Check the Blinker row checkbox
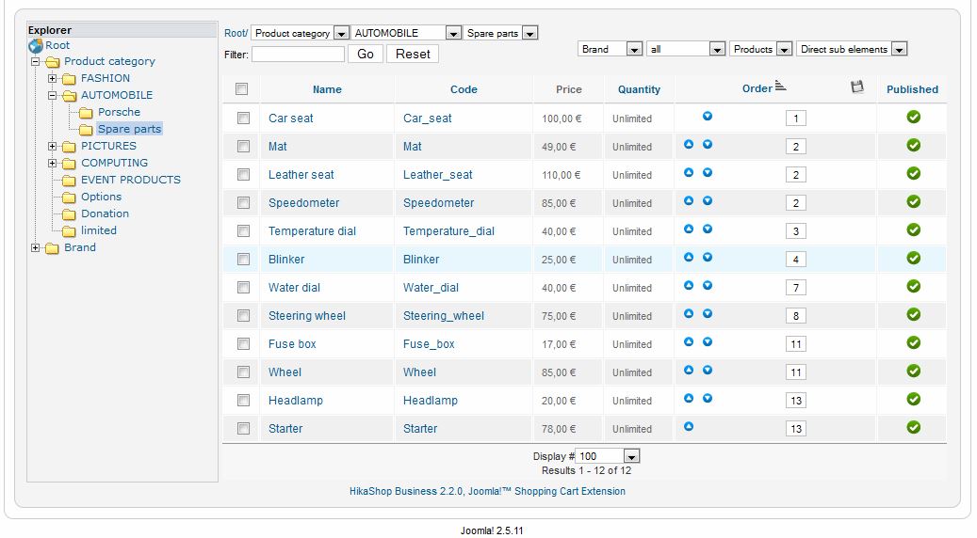Viewport: 977px width, 538px height. coord(244,260)
